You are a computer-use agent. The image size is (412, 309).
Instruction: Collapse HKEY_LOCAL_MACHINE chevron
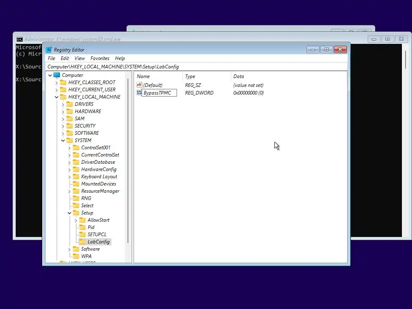click(x=56, y=97)
